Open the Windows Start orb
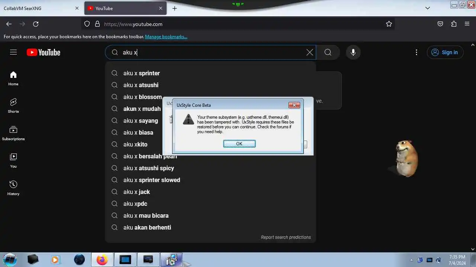This screenshot has height=267, width=476. [x=10, y=260]
